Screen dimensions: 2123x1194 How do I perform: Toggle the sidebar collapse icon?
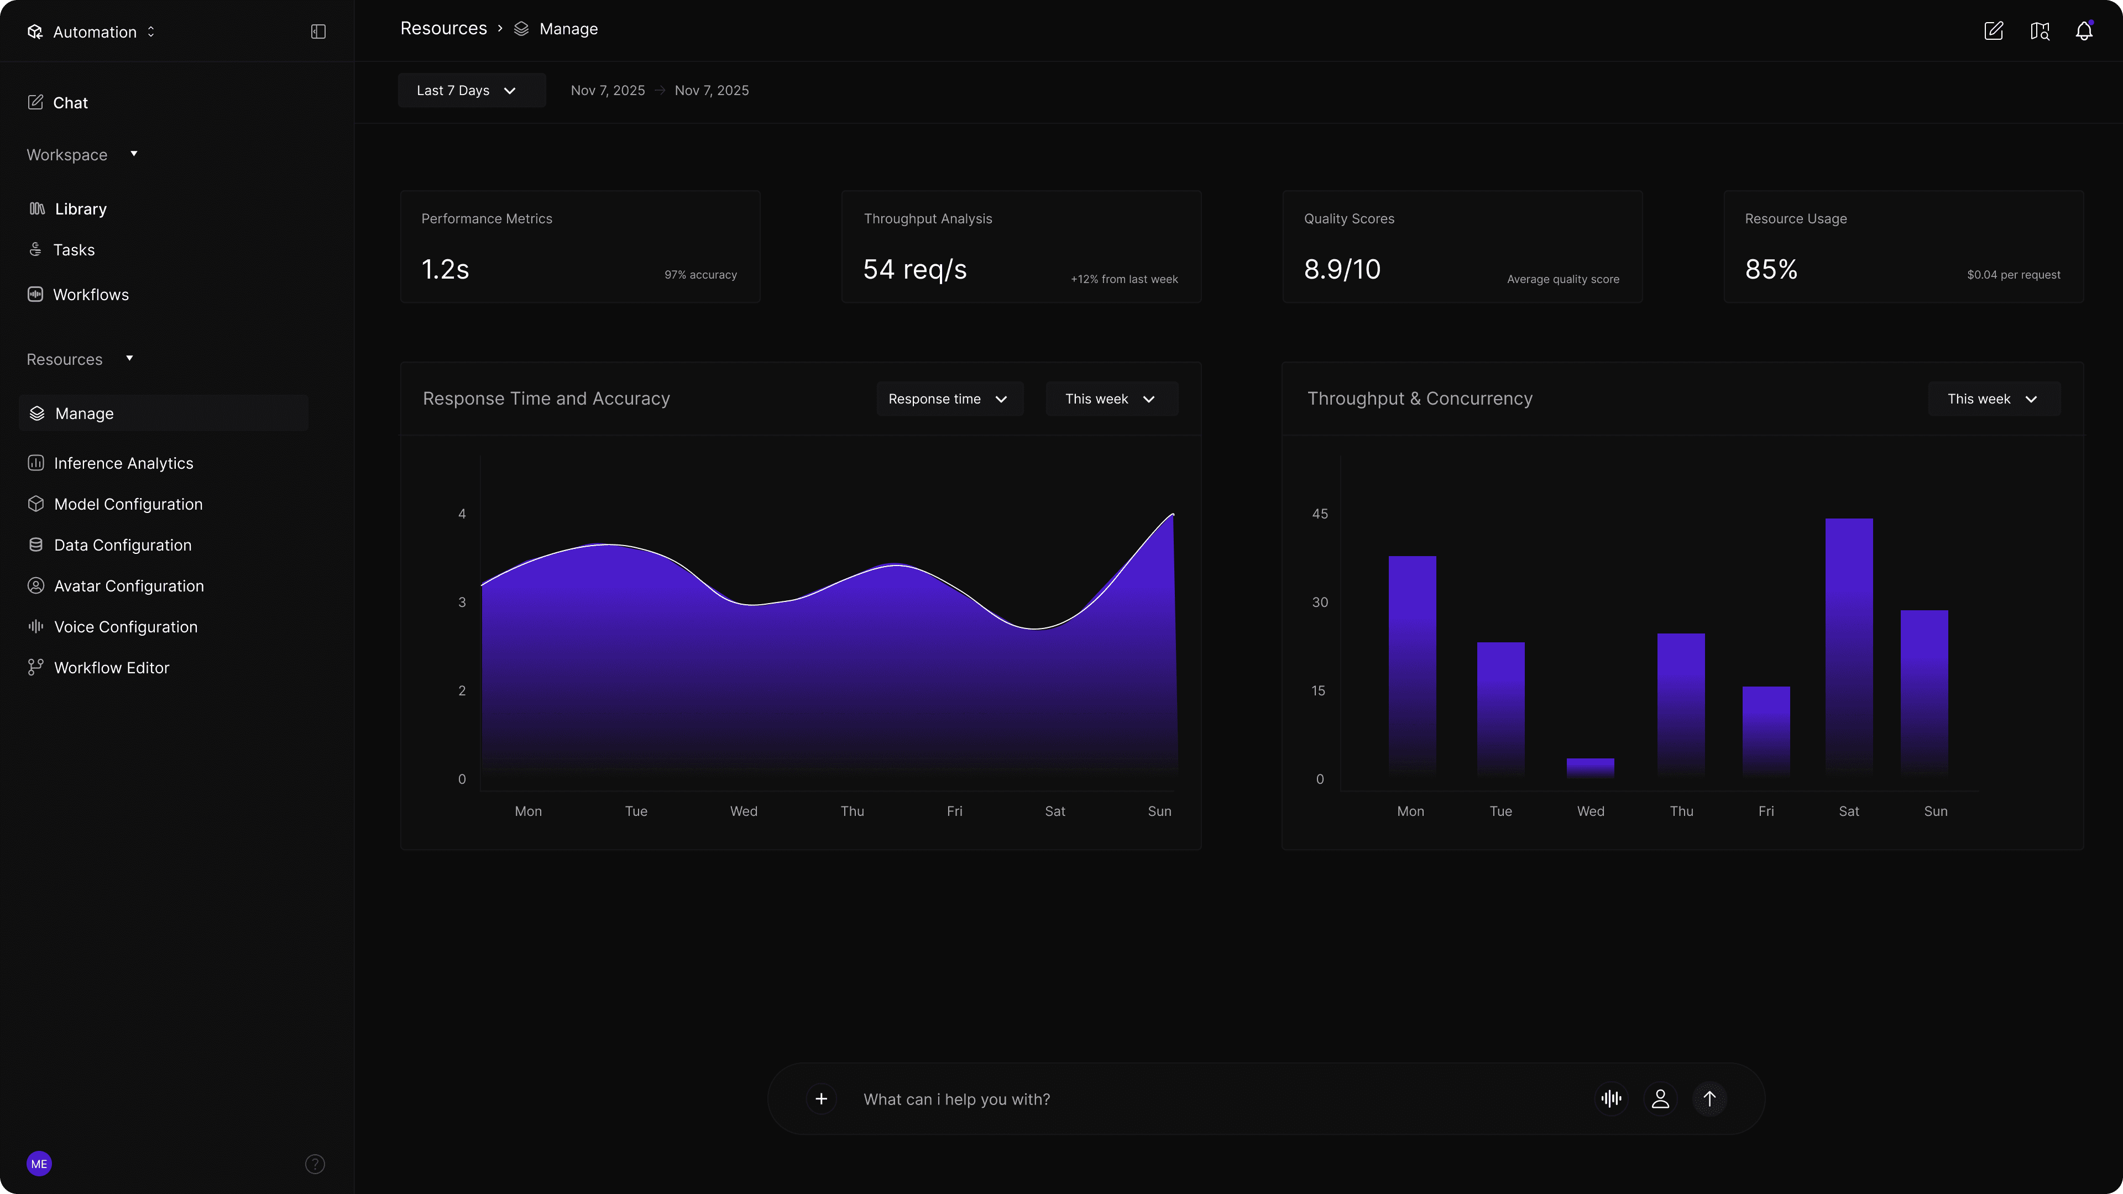click(318, 32)
